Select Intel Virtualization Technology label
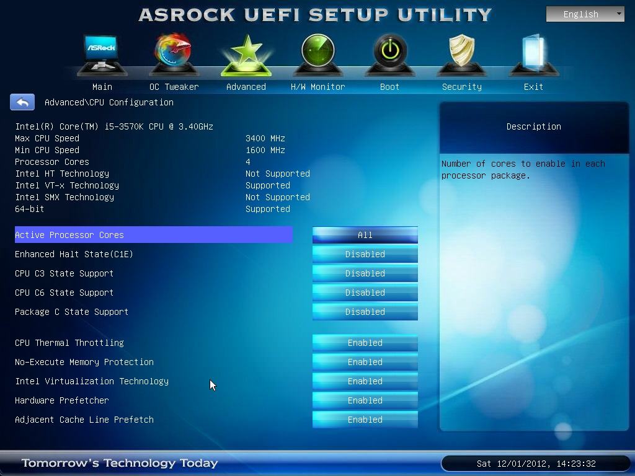This screenshot has height=476, width=635. [x=92, y=381]
